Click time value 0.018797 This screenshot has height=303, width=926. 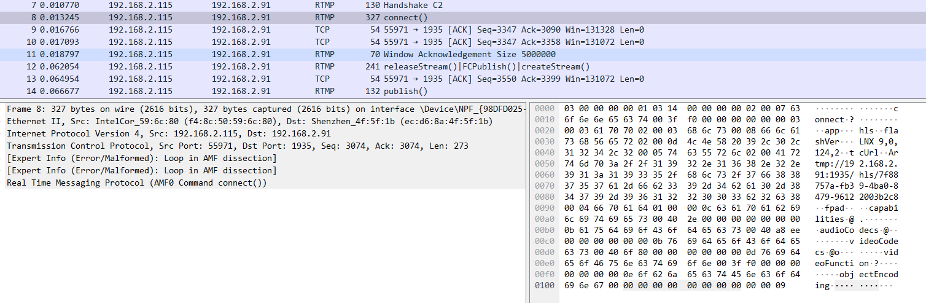tap(59, 54)
